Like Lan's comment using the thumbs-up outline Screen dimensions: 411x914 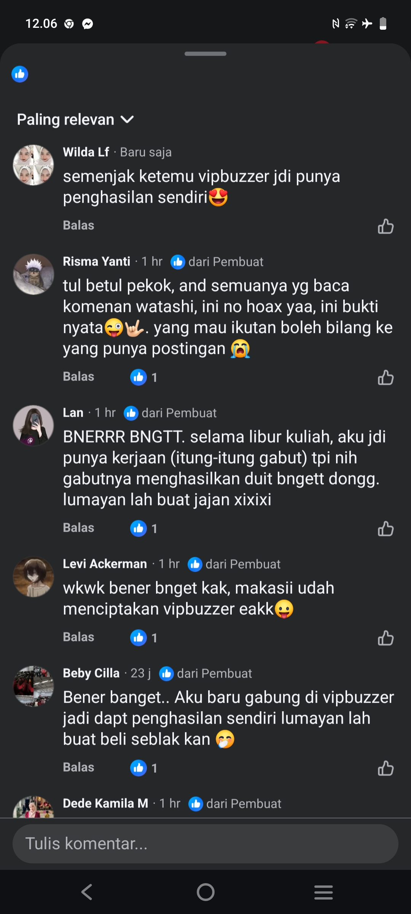point(386,528)
